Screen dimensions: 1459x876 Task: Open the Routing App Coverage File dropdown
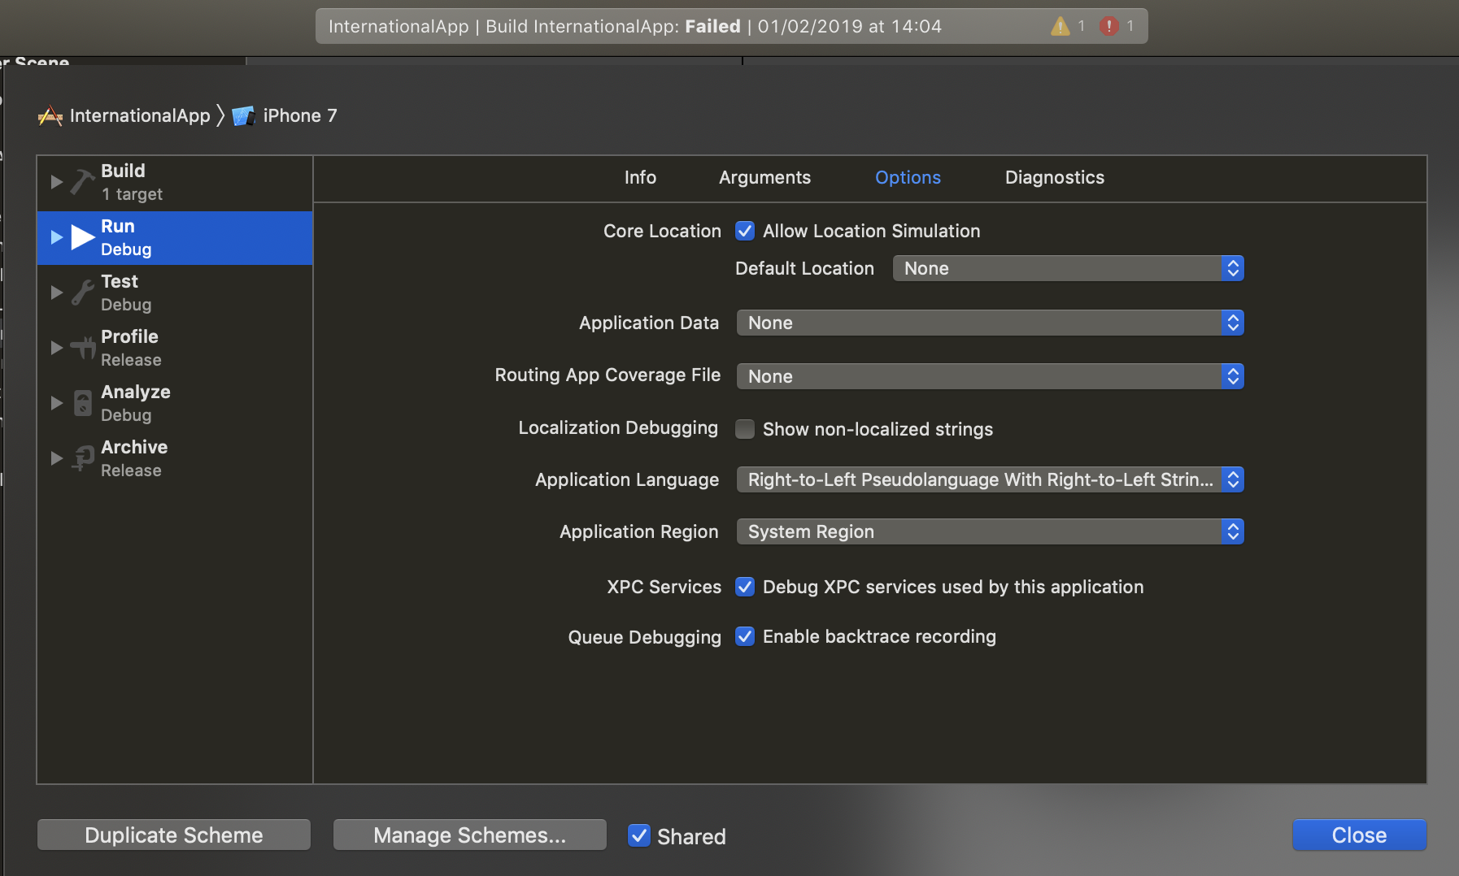[x=990, y=376]
